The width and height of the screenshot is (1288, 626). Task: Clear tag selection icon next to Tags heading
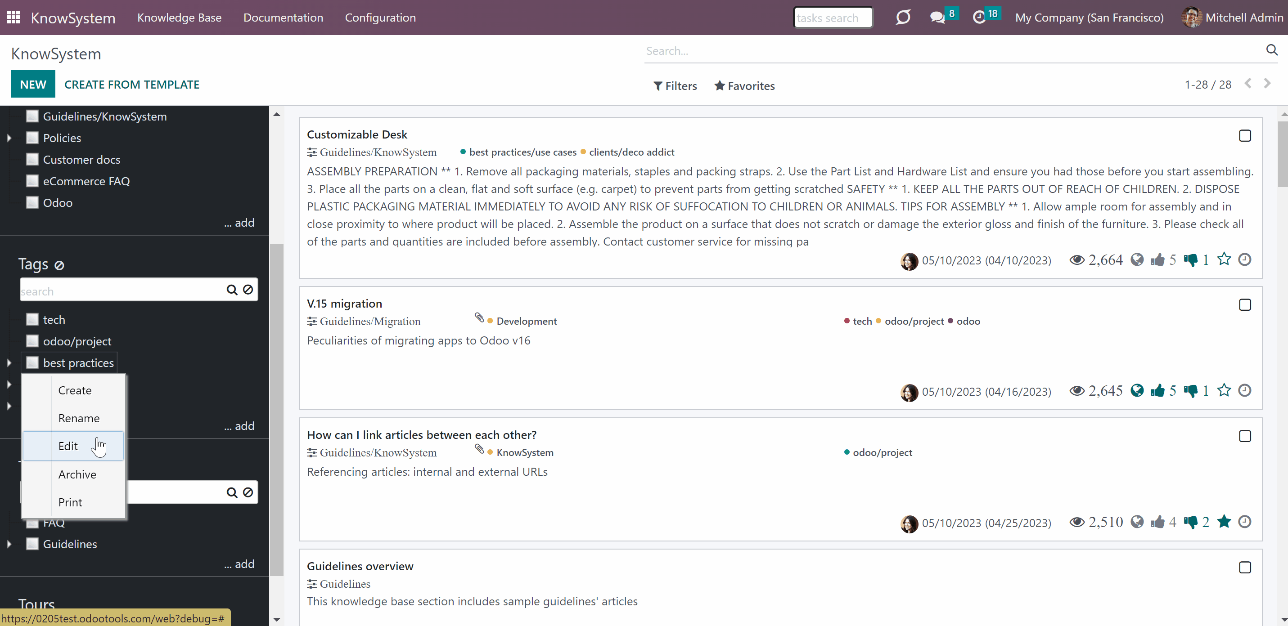[x=59, y=265]
